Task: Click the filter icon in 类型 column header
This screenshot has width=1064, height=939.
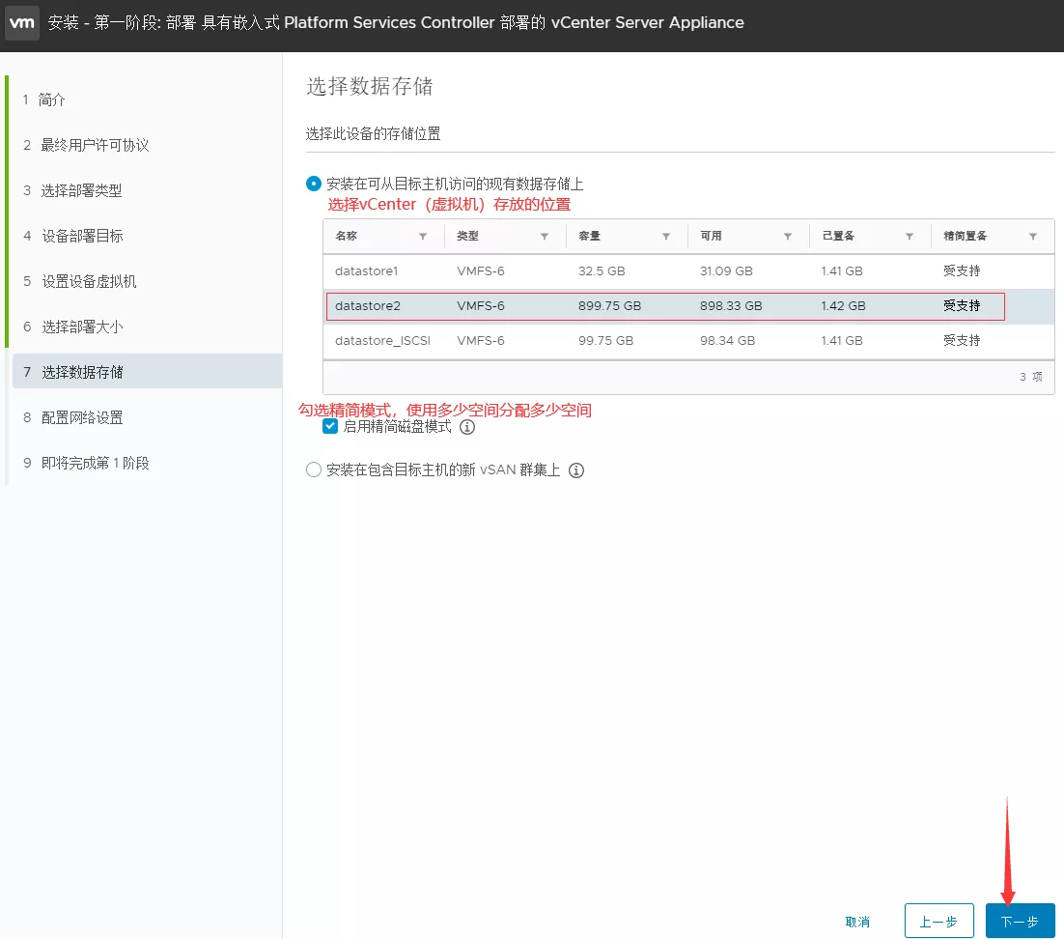Action: [x=545, y=237]
